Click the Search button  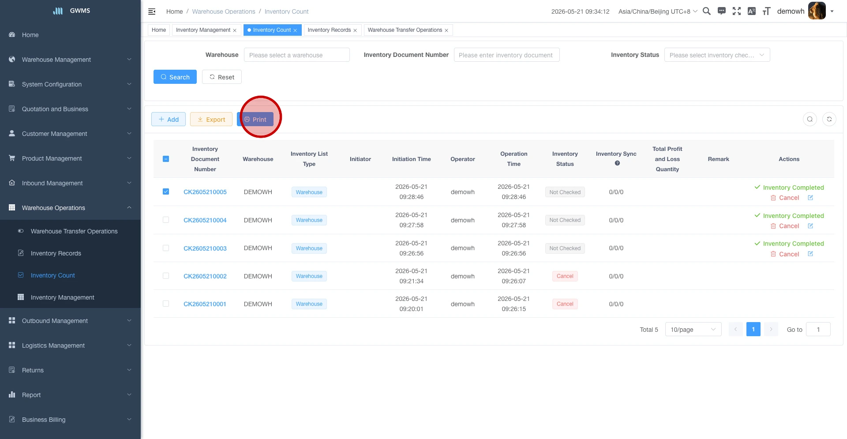(175, 77)
